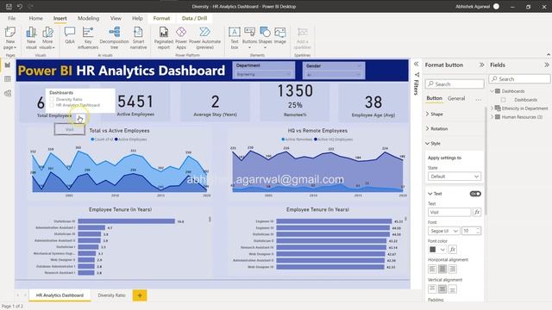Open the Gender slicer dropdown
552x310 pixels.
pyautogui.click(x=334, y=75)
